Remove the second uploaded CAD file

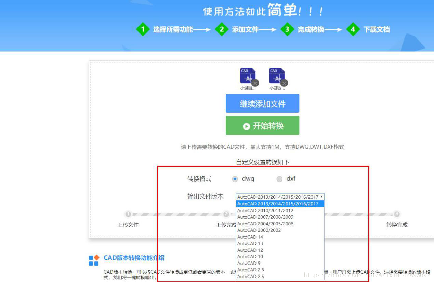coord(284,83)
